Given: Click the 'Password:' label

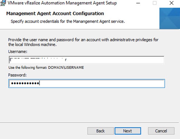Looking at the screenshot, I should [17, 75].
